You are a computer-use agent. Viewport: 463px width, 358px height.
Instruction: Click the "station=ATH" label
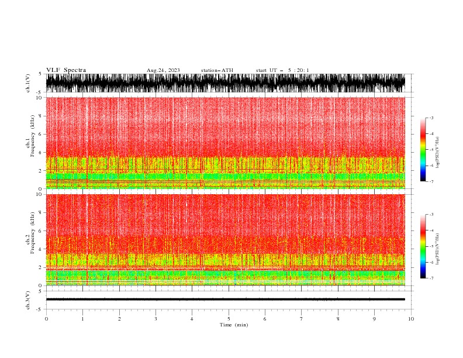(x=217, y=70)
